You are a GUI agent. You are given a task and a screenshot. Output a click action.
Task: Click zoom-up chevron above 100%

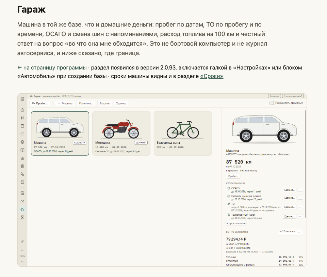click(x=22, y=250)
